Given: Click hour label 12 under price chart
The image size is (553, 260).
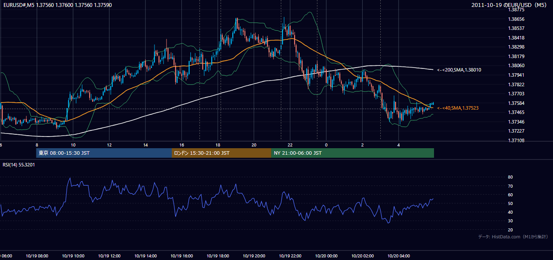Looking at the screenshot, I should [x=109, y=145].
